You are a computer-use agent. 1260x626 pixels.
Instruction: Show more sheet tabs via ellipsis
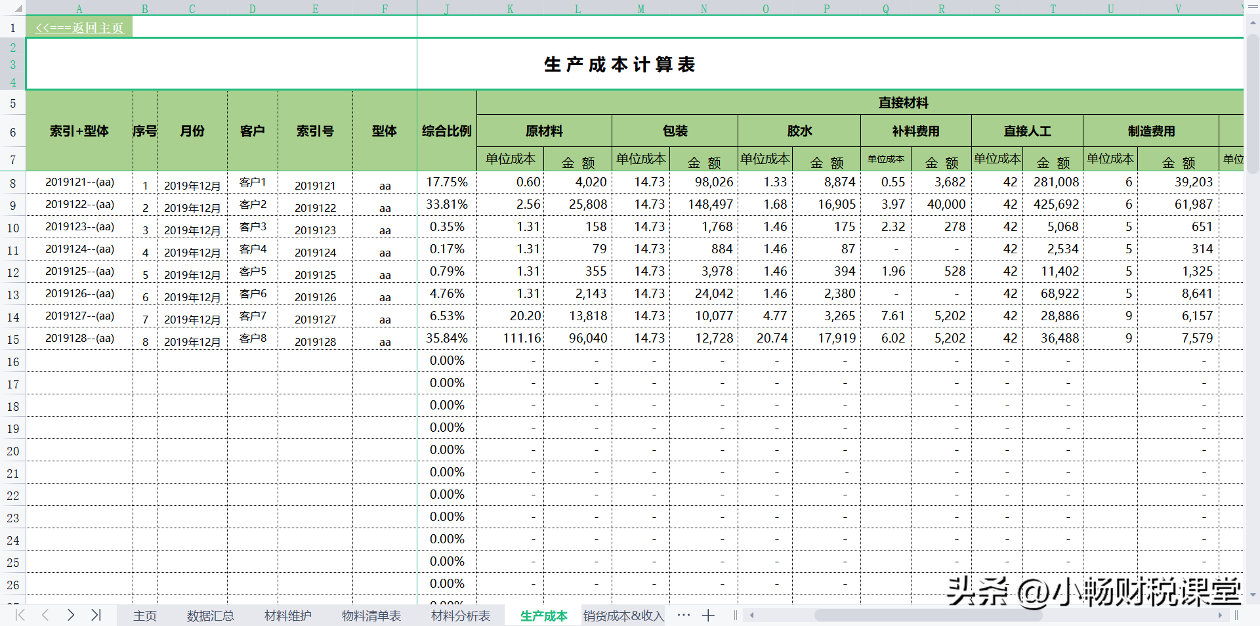(x=683, y=616)
